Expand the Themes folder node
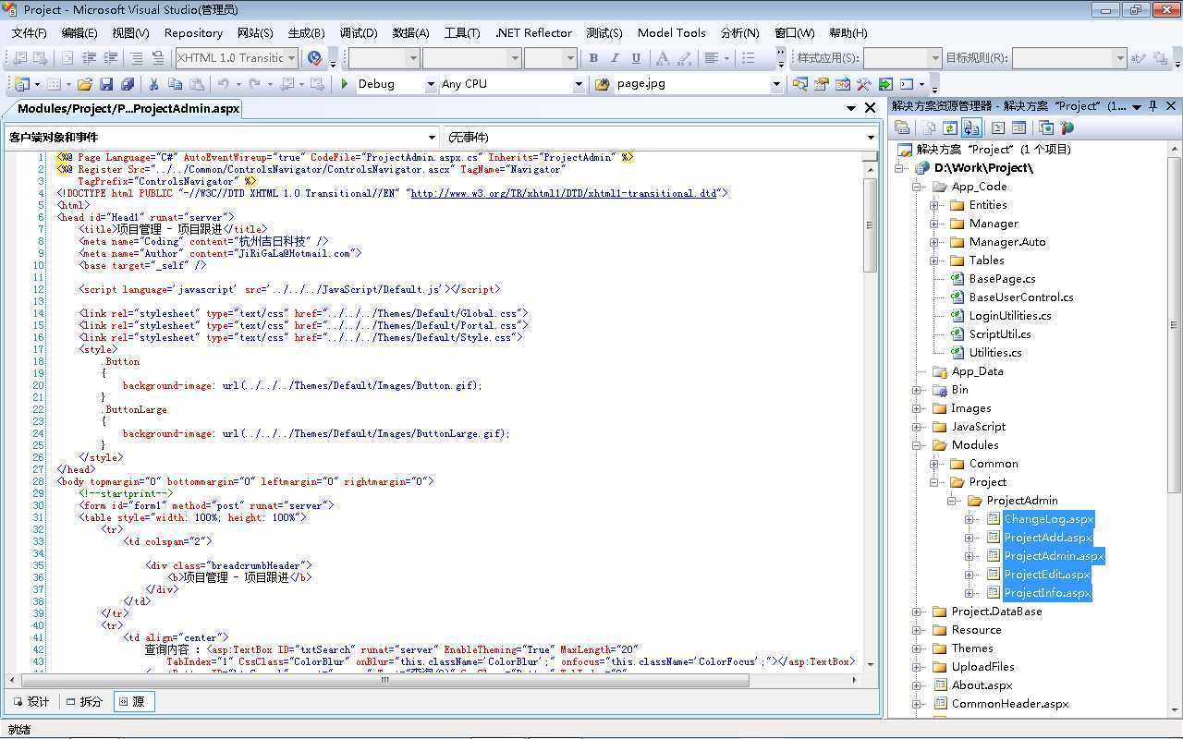Screen dimensions: 1183x739 [917, 648]
